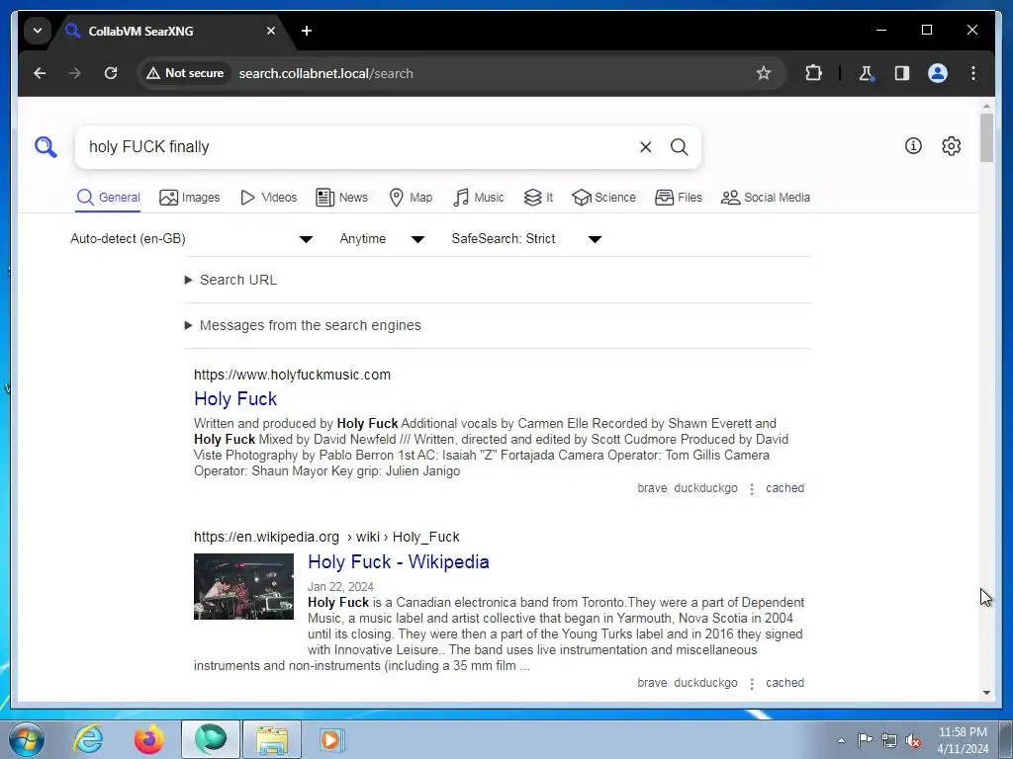The image size is (1013, 759).
Task: Select the CollabVM SearXNG tab
Action: click(x=170, y=31)
